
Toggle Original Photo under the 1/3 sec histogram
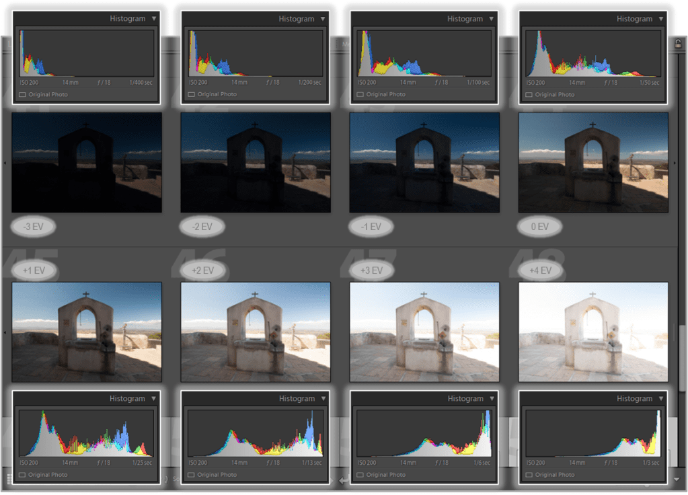529,475
